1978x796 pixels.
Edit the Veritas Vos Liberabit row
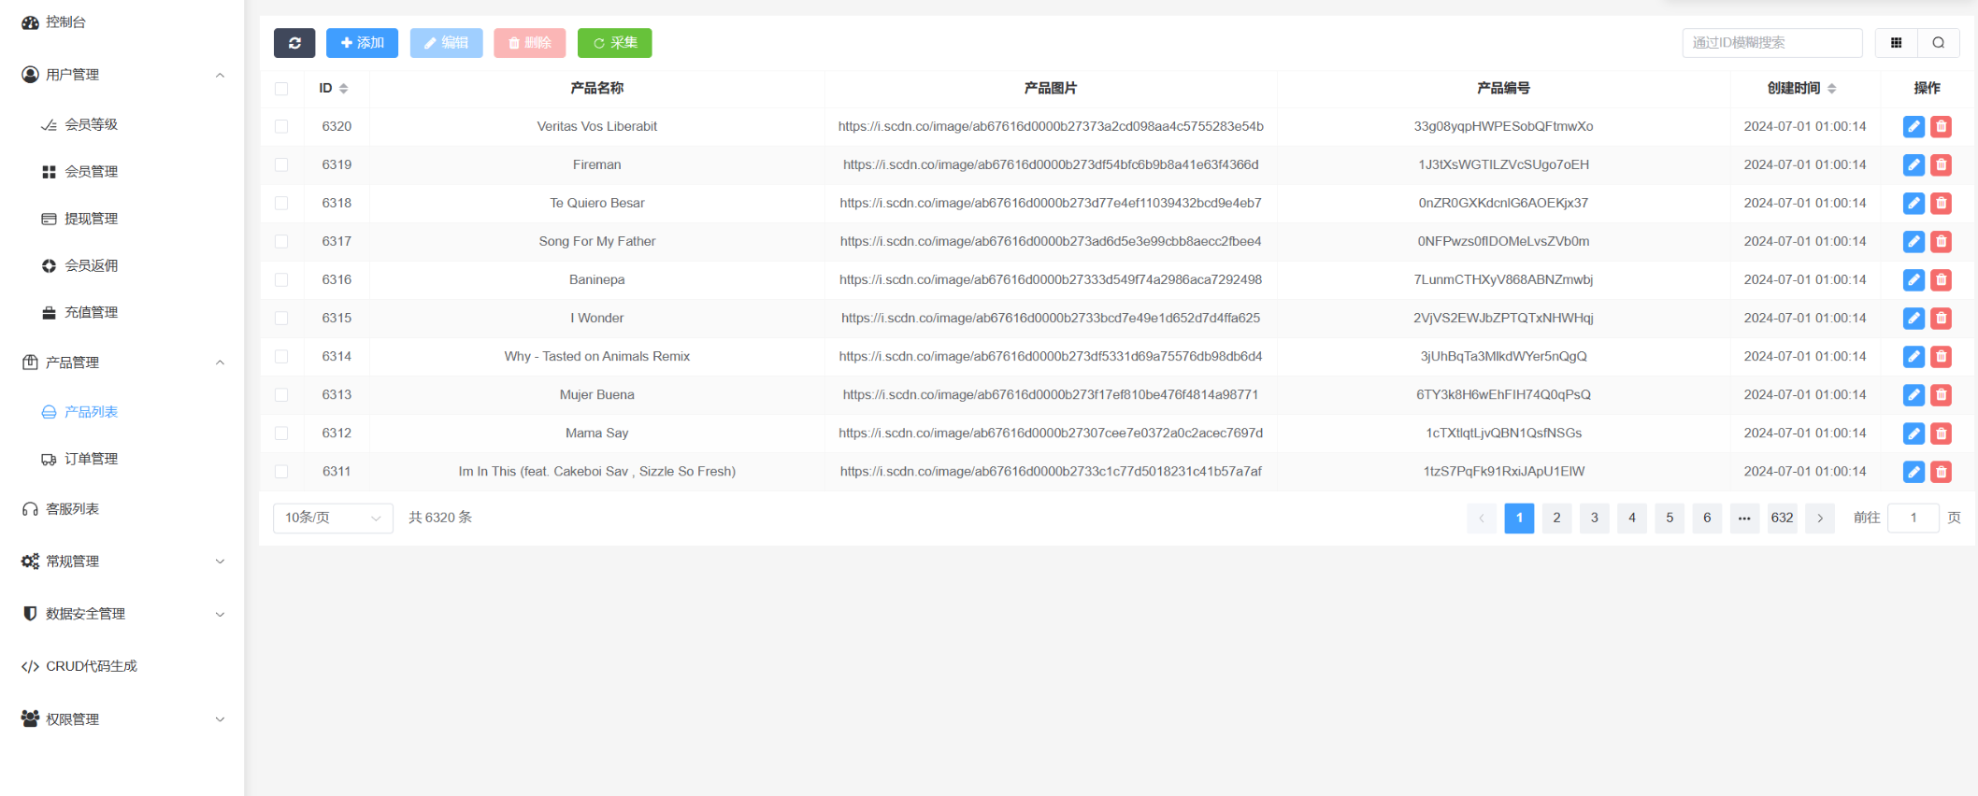click(1913, 127)
